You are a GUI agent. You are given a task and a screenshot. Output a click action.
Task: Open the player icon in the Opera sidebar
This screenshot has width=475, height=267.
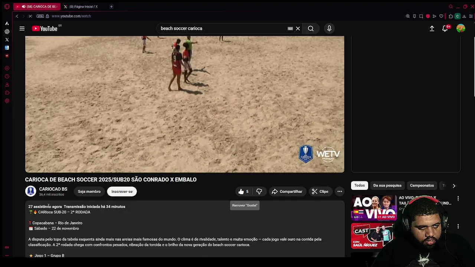point(7,68)
